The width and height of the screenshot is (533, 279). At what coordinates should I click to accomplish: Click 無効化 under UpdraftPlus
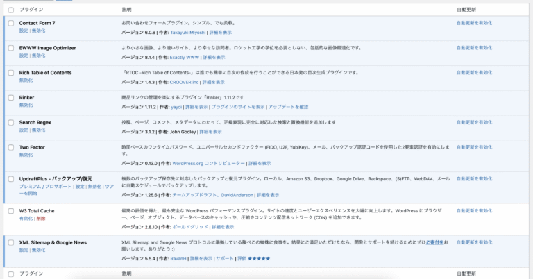(95, 187)
